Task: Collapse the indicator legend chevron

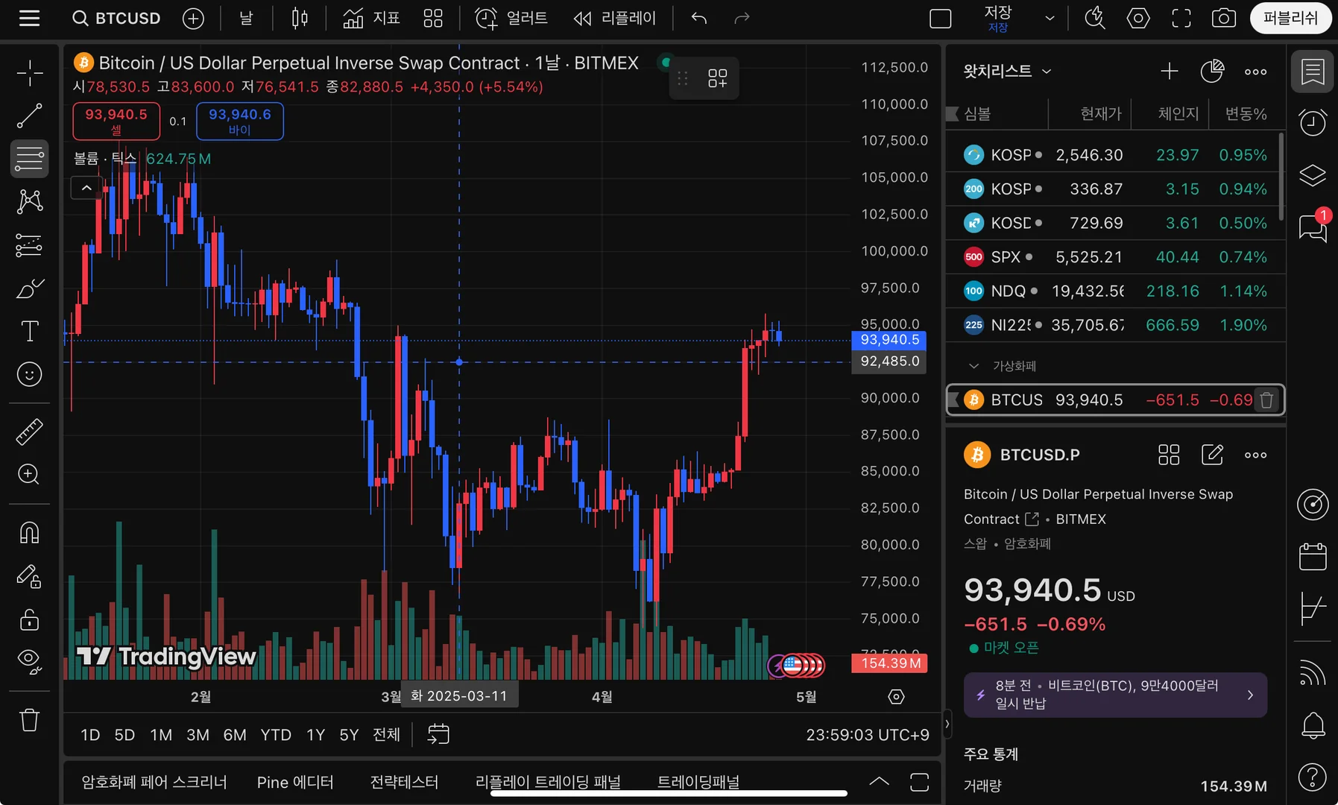Action: [86, 188]
